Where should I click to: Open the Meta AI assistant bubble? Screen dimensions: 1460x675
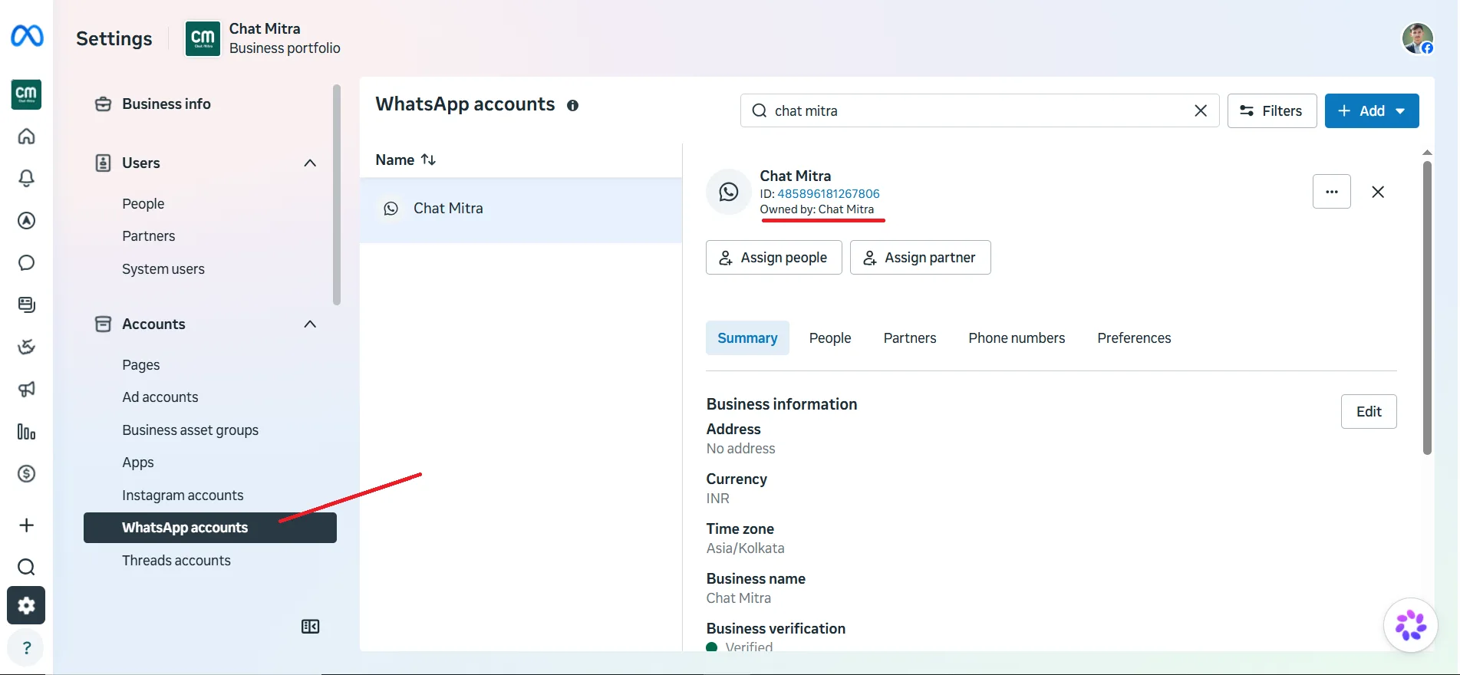click(x=1410, y=625)
